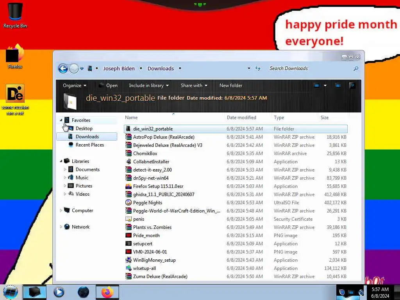This screenshot has width=400, height=300.
Task: Select the setupcert application icon
Action: [129, 244]
